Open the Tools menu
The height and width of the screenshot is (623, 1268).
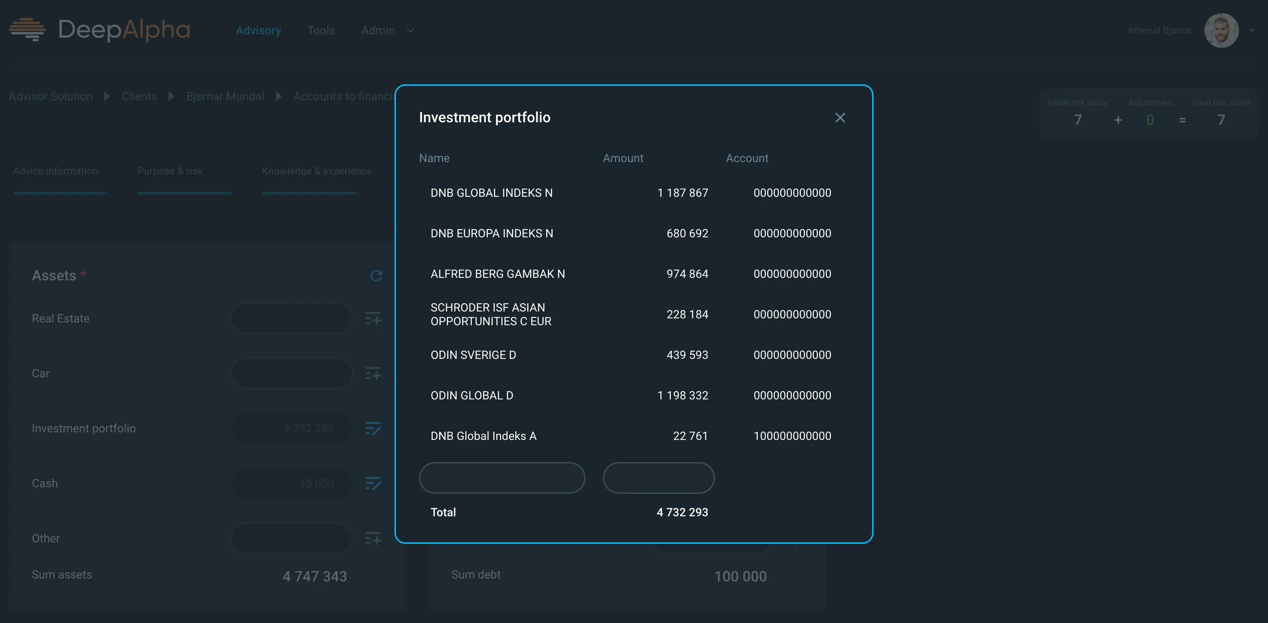pyautogui.click(x=321, y=30)
